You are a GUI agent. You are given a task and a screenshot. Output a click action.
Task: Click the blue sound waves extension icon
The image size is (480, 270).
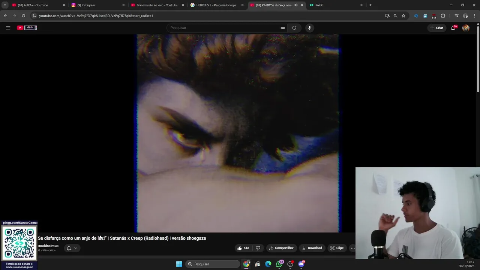pyautogui.click(x=416, y=16)
